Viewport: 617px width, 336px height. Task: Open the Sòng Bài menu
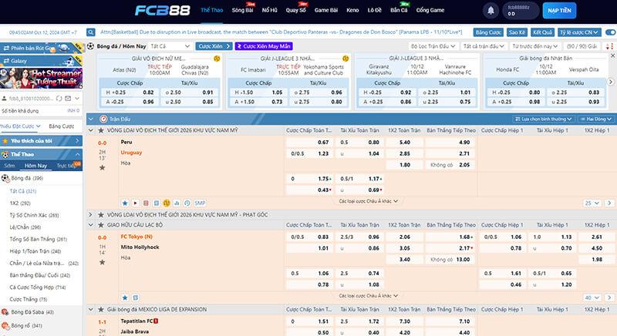(x=242, y=12)
